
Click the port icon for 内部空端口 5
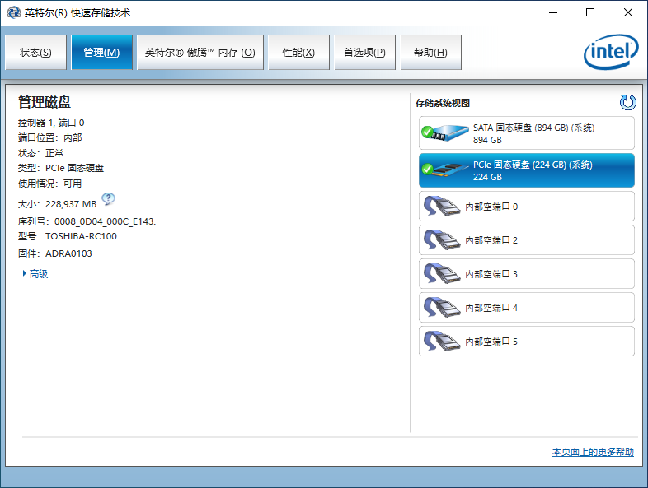[442, 342]
